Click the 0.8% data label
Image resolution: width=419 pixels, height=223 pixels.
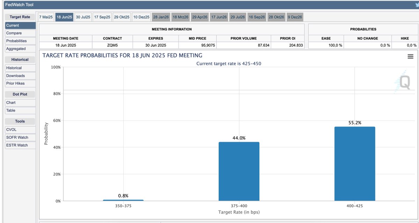point(123,196)
